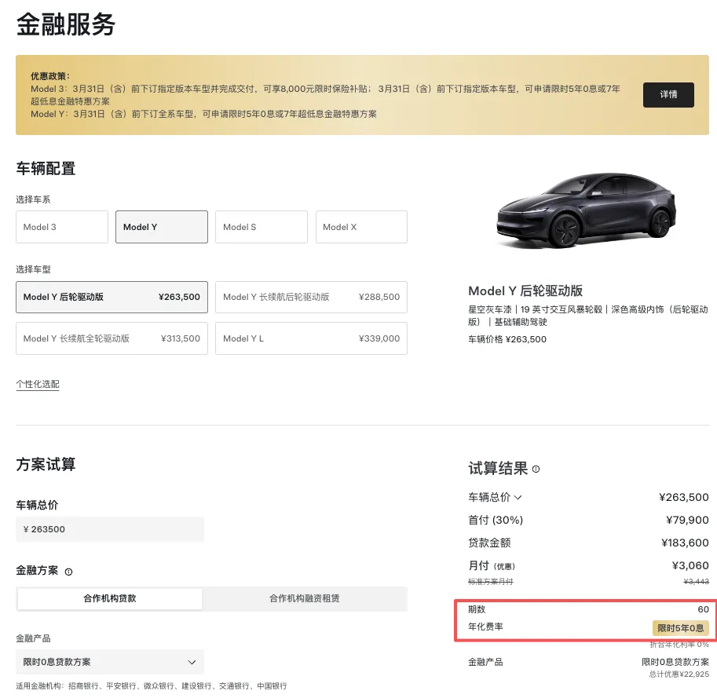
Task: Click the Model Y car image
Action: pyautogui.click(x=586, y=210)
